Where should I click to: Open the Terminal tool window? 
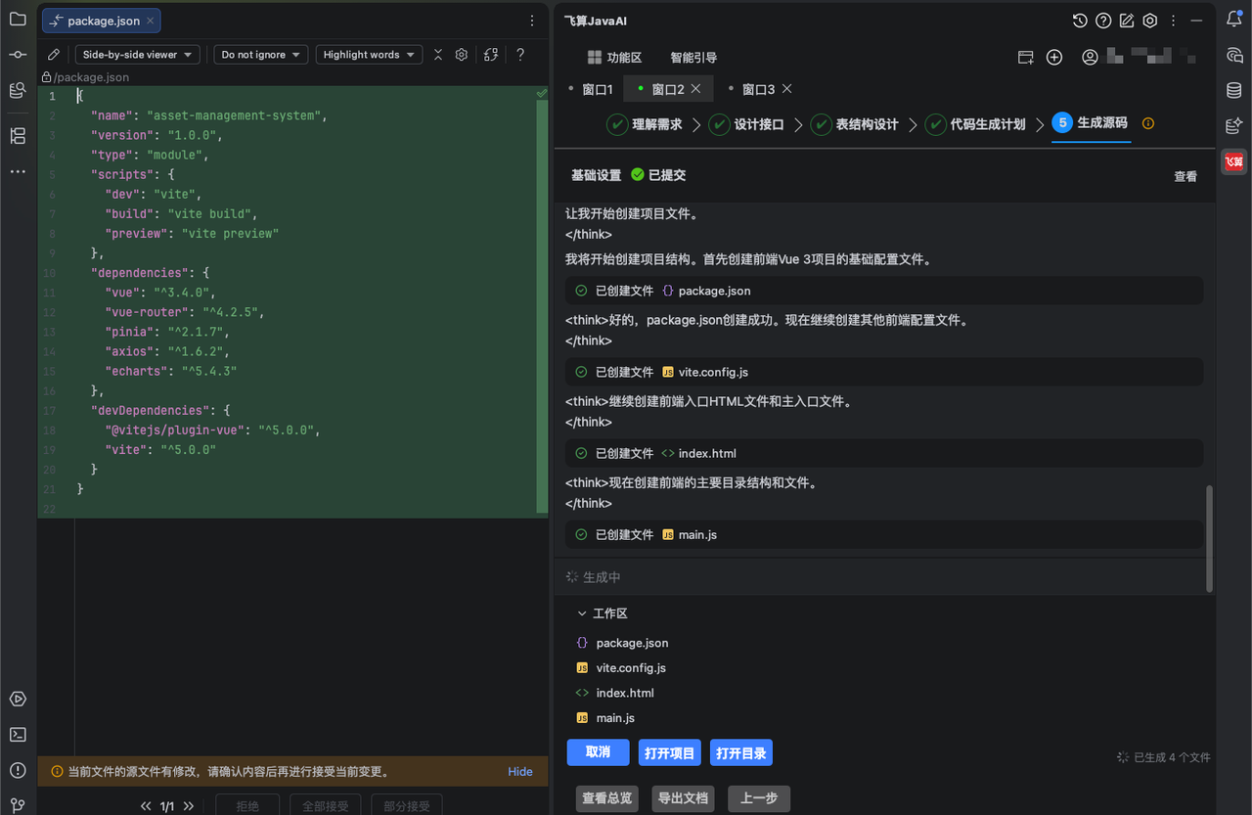(18, 734)
